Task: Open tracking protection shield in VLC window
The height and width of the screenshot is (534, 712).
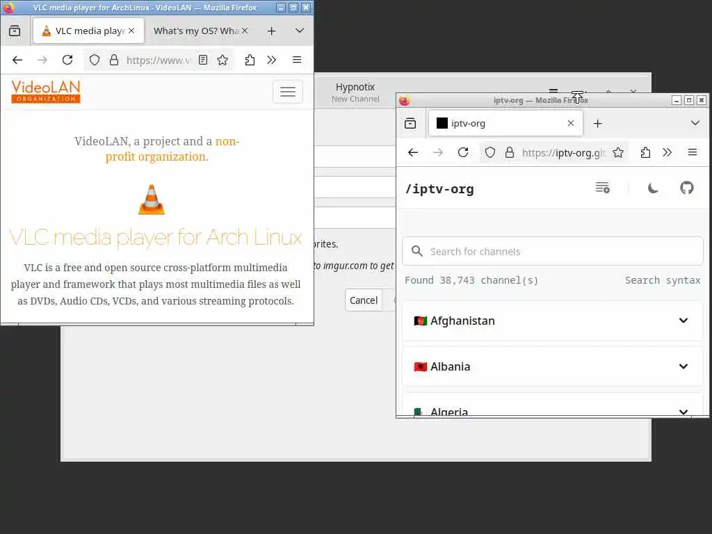Action: pyautogui.click(x=94, y=60)
